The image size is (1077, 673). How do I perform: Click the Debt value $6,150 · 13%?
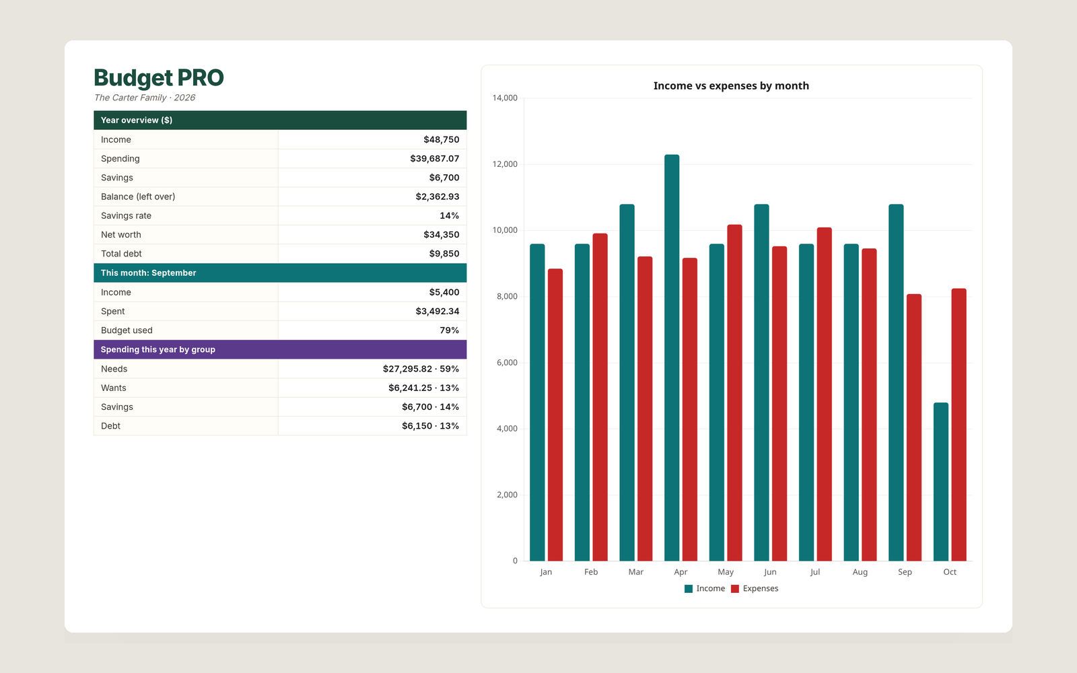click(430, 426)
